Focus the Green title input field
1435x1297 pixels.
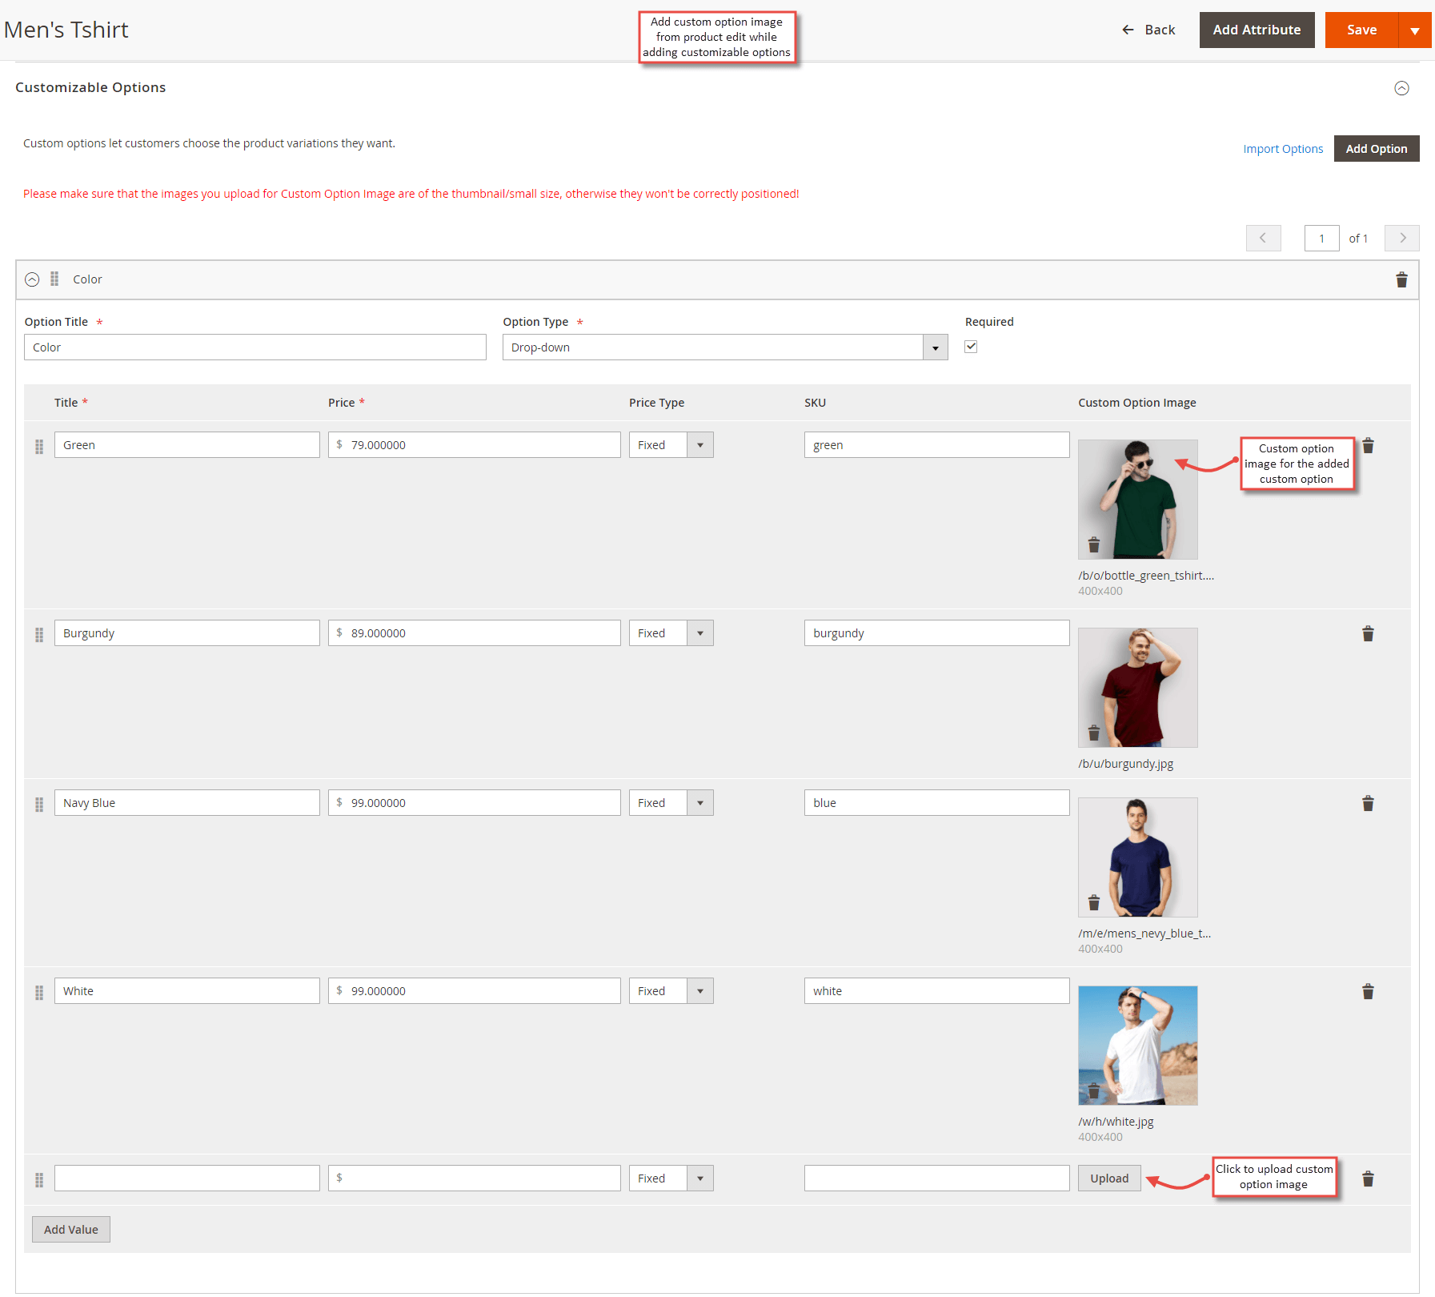[x=187, y=445]
